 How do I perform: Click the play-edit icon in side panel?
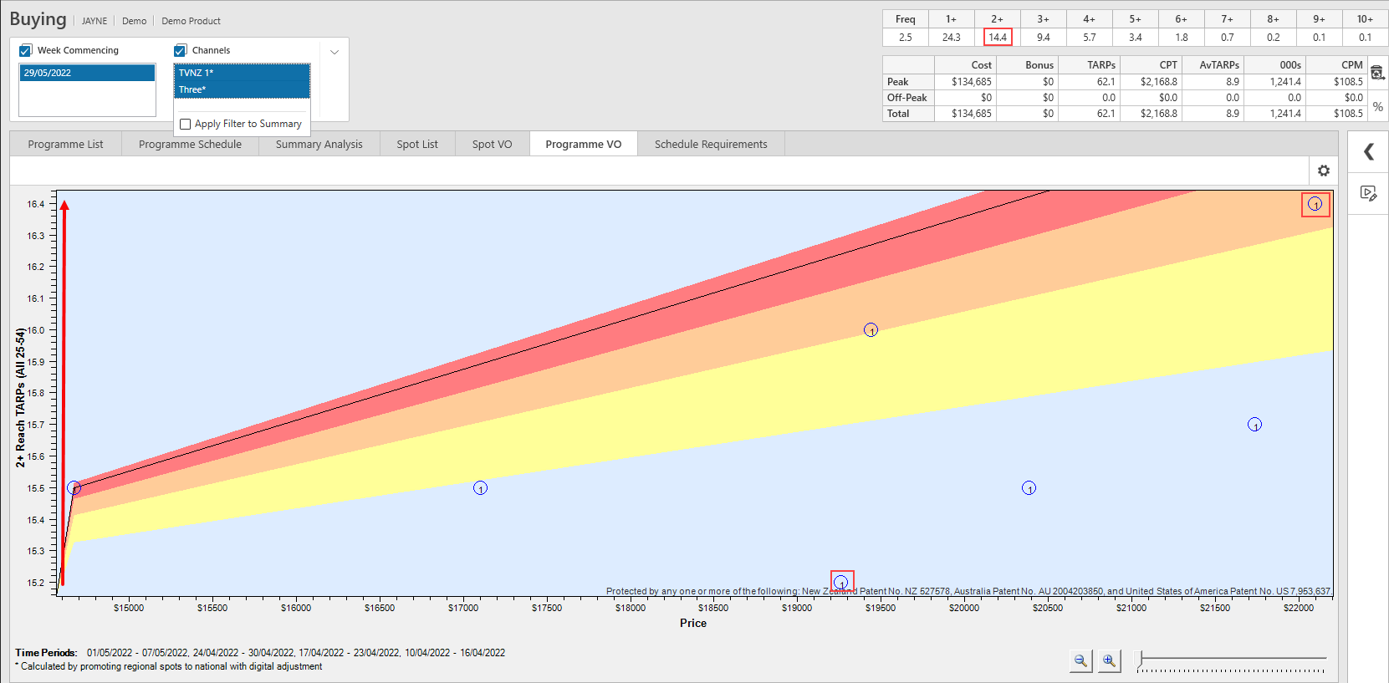pos(1368,193)
